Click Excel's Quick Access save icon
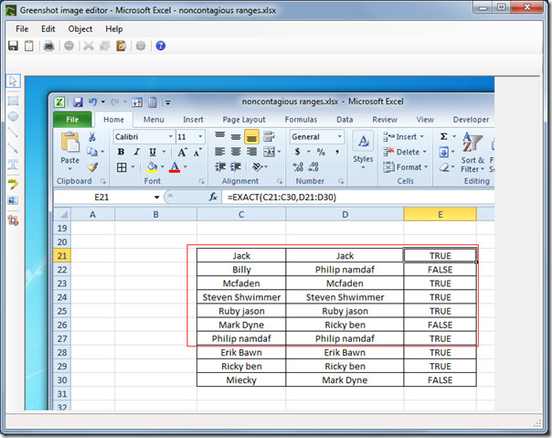 coord(78,102)
